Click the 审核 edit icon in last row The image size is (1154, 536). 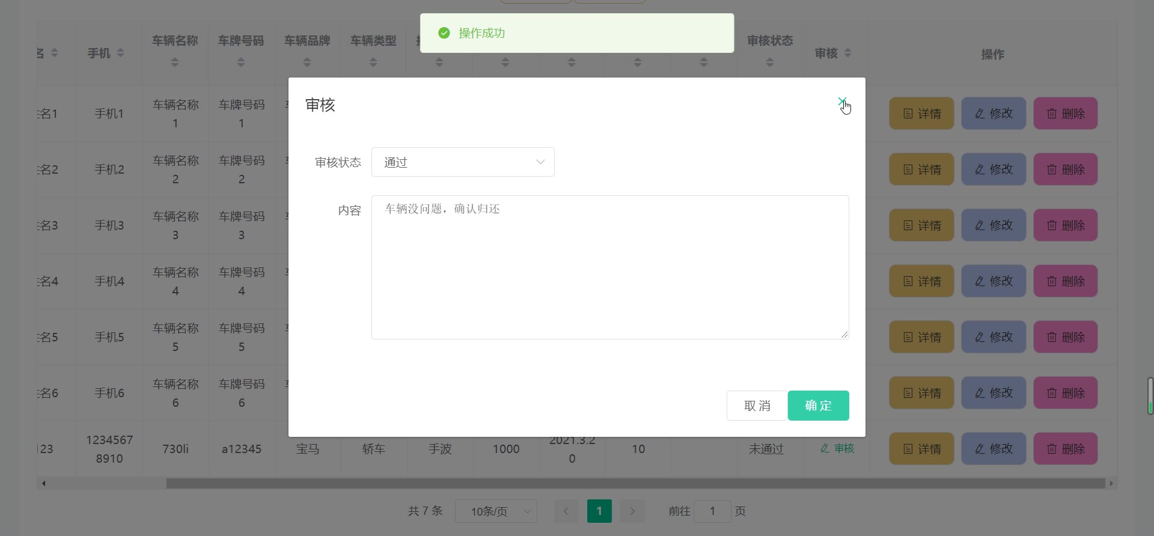pos(837,449)
